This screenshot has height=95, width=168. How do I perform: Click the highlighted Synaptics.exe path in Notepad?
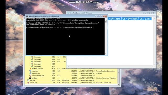(x=130, y=19)
